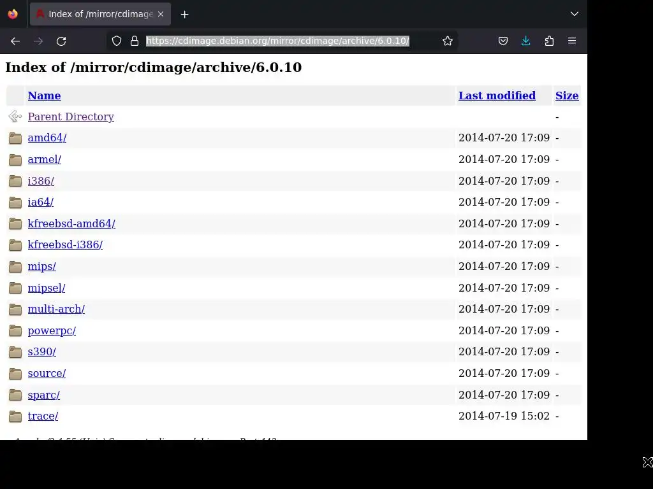Open the sparc/ directory
The height and width of the screenshot is (489, 653).
point(44,395)
